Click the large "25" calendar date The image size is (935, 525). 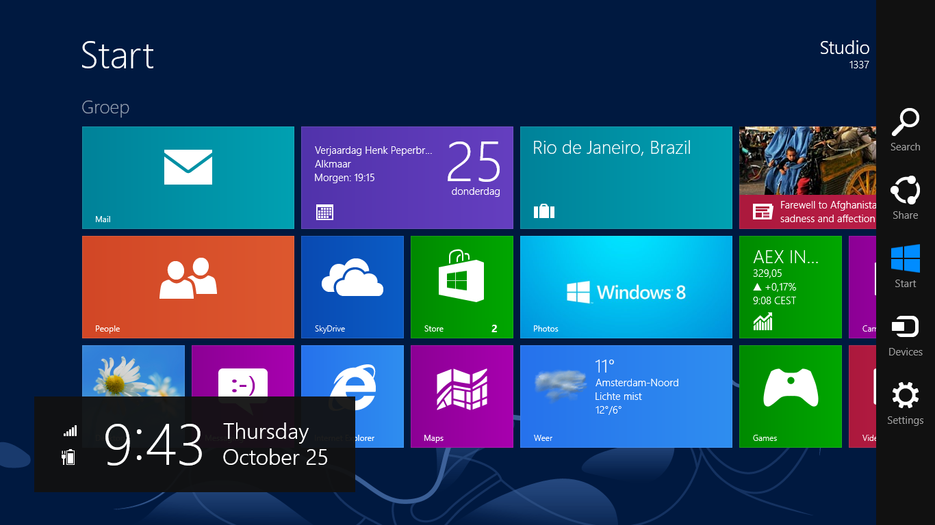(x=474, y=161)
